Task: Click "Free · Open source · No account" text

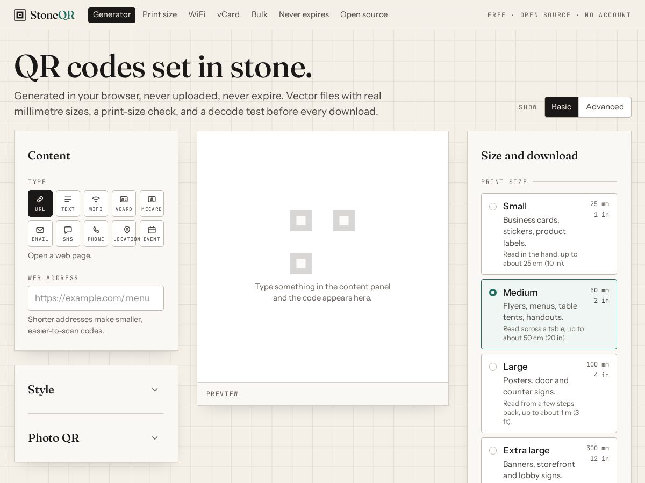Action: (559, 15)
